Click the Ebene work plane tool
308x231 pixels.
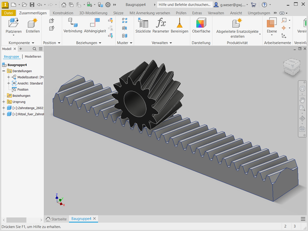click(x=272, y=23)
